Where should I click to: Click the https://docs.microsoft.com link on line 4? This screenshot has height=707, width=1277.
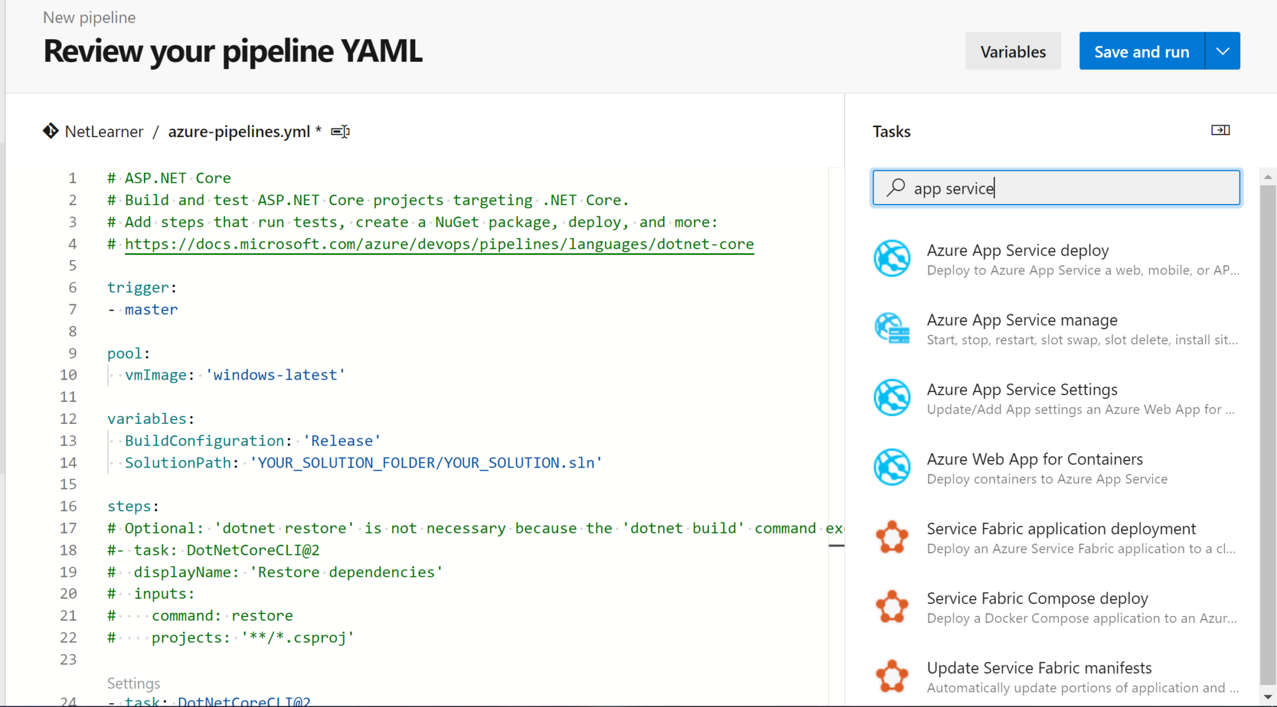(x=439, y=244)
